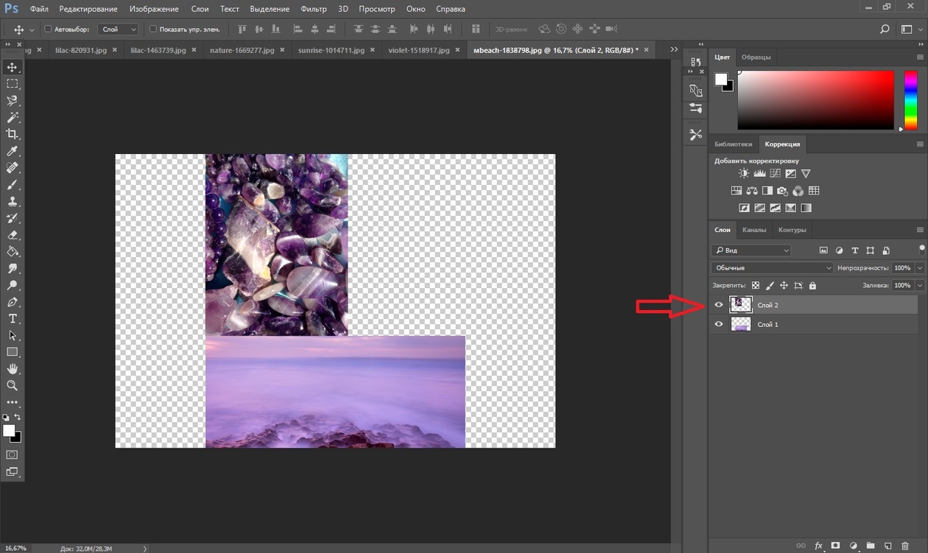928x553 pixels.
Task: Click the delete layer trash icon
Action: coord(905,546)
